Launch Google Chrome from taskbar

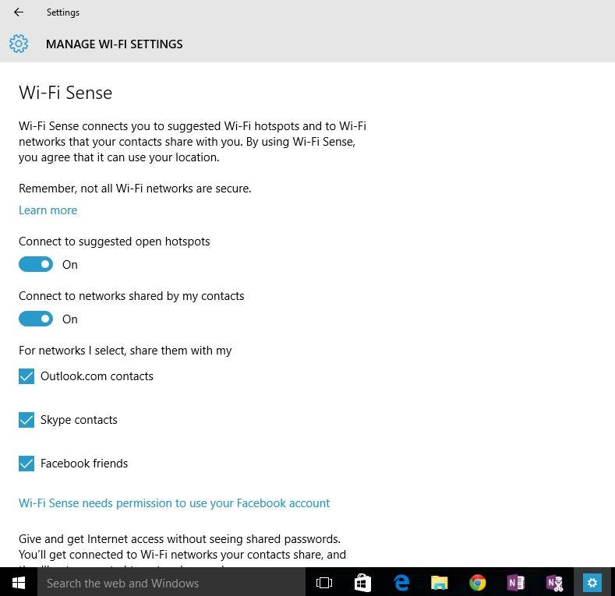point(477,583)
